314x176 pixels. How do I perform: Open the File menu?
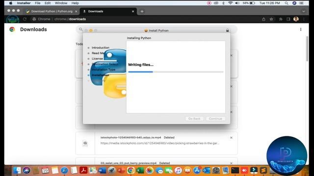coord(37,3)
